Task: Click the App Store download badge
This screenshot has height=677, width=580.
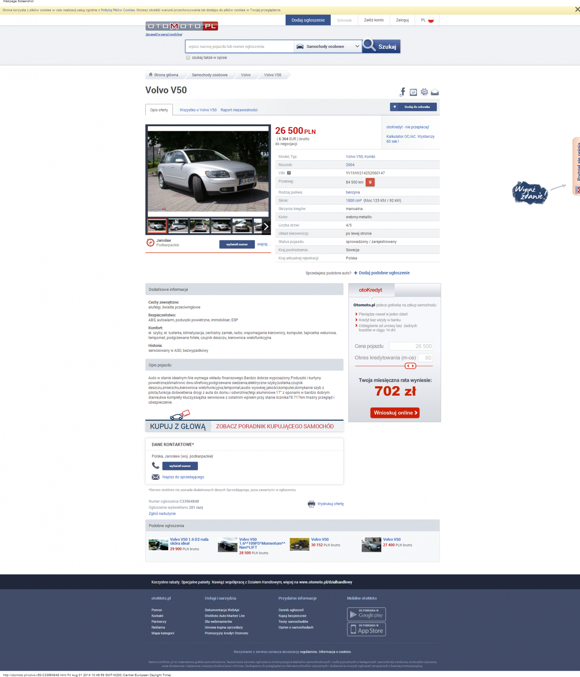Action: tap(366, 629)
